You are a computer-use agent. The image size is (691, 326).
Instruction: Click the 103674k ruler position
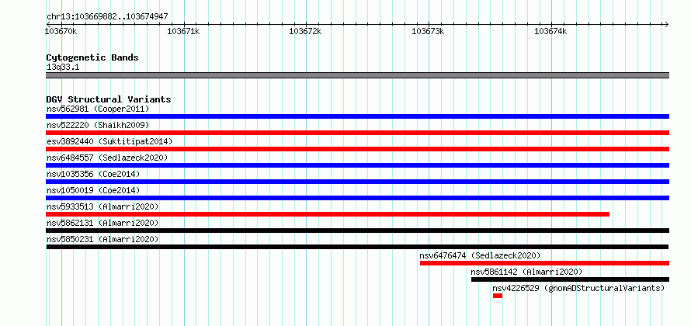pyautogui.click(x=550, y=31)
